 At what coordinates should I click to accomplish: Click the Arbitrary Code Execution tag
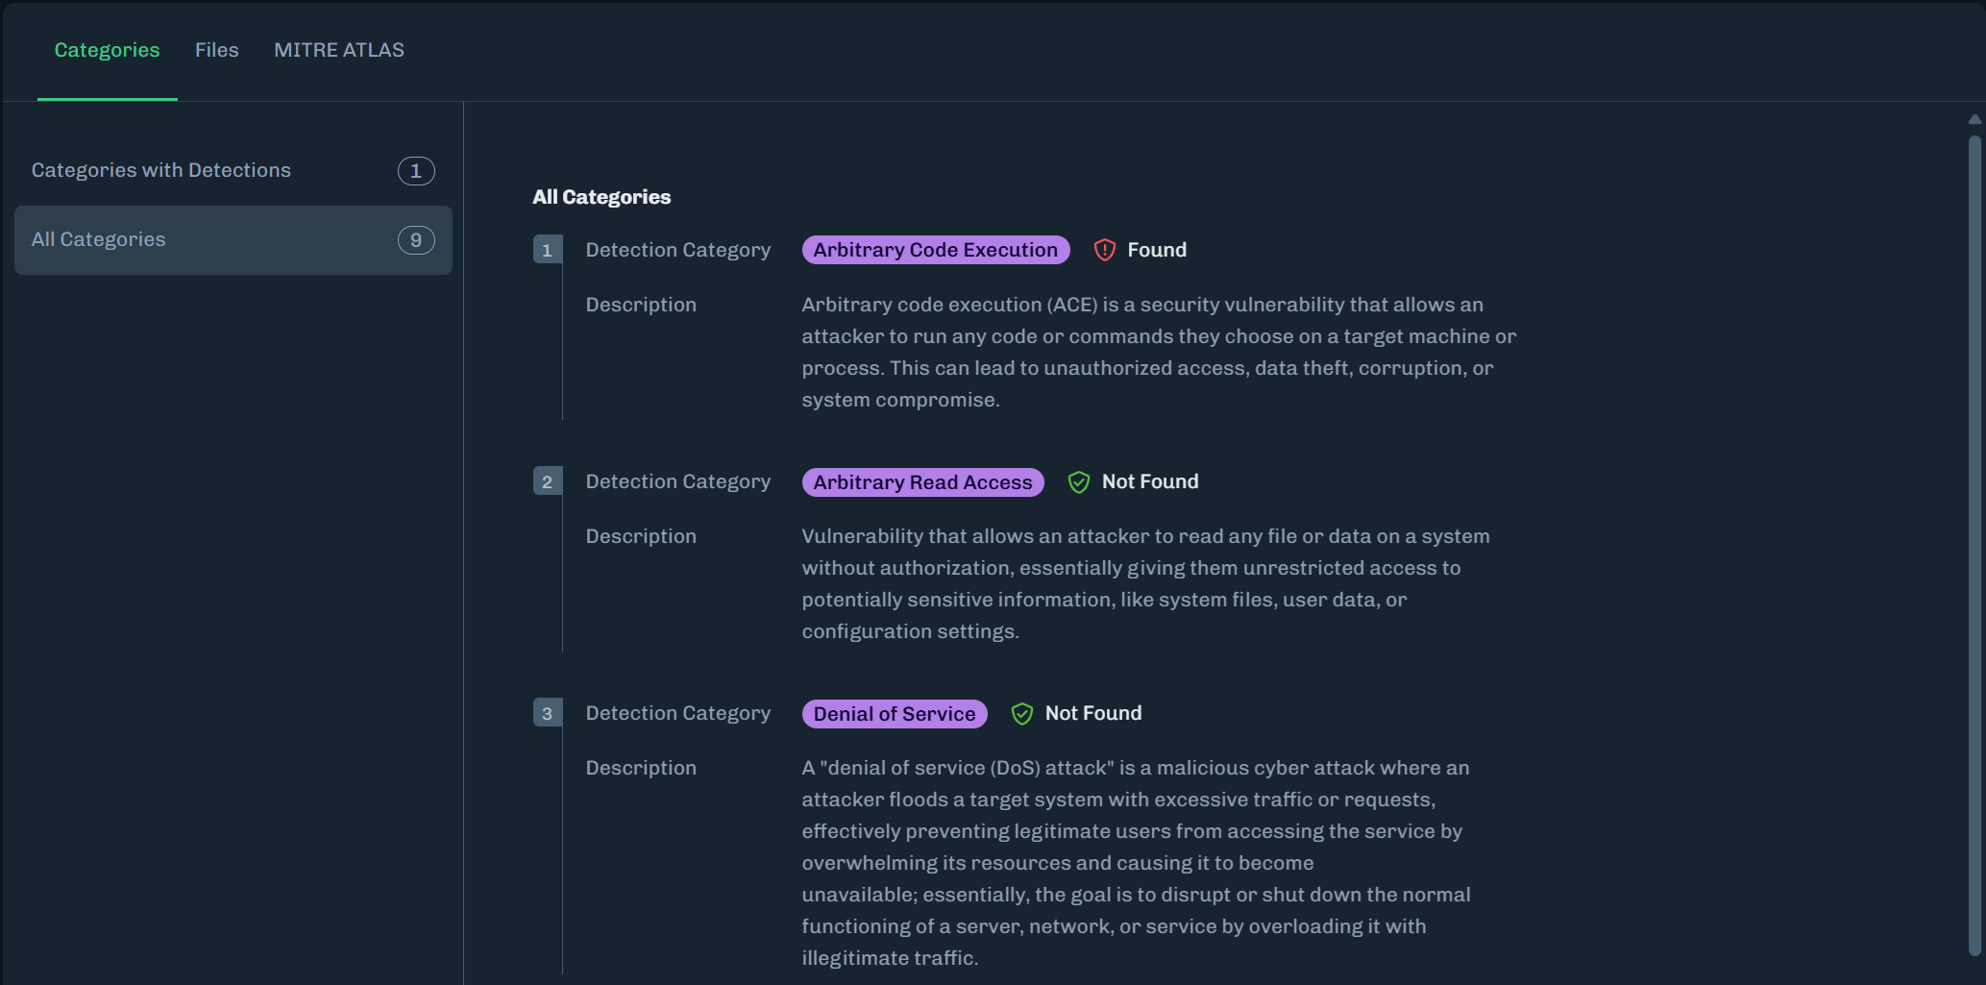935,250
